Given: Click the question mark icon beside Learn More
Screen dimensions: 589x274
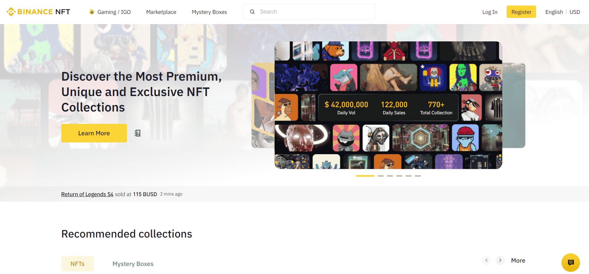Looking at the screenshot, I should 137,133.
